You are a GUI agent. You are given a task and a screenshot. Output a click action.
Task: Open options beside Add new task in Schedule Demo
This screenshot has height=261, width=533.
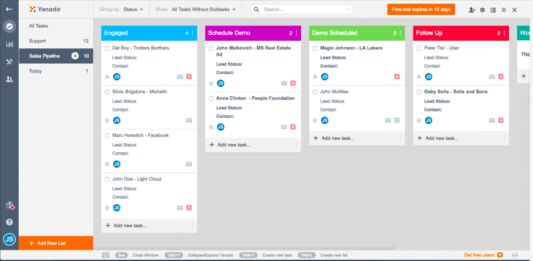[296, 145]
